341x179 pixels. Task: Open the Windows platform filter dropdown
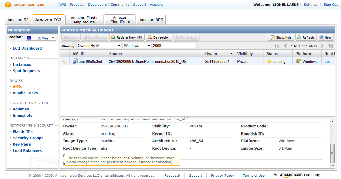pyautogui.click(x=137, y=46)
